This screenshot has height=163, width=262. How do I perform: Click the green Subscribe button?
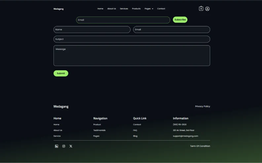click(180, 20)
